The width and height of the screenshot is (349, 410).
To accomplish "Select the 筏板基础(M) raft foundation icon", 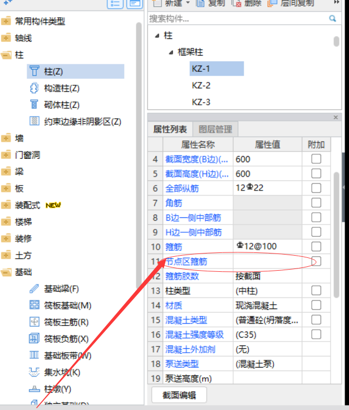I will point(34,305).
